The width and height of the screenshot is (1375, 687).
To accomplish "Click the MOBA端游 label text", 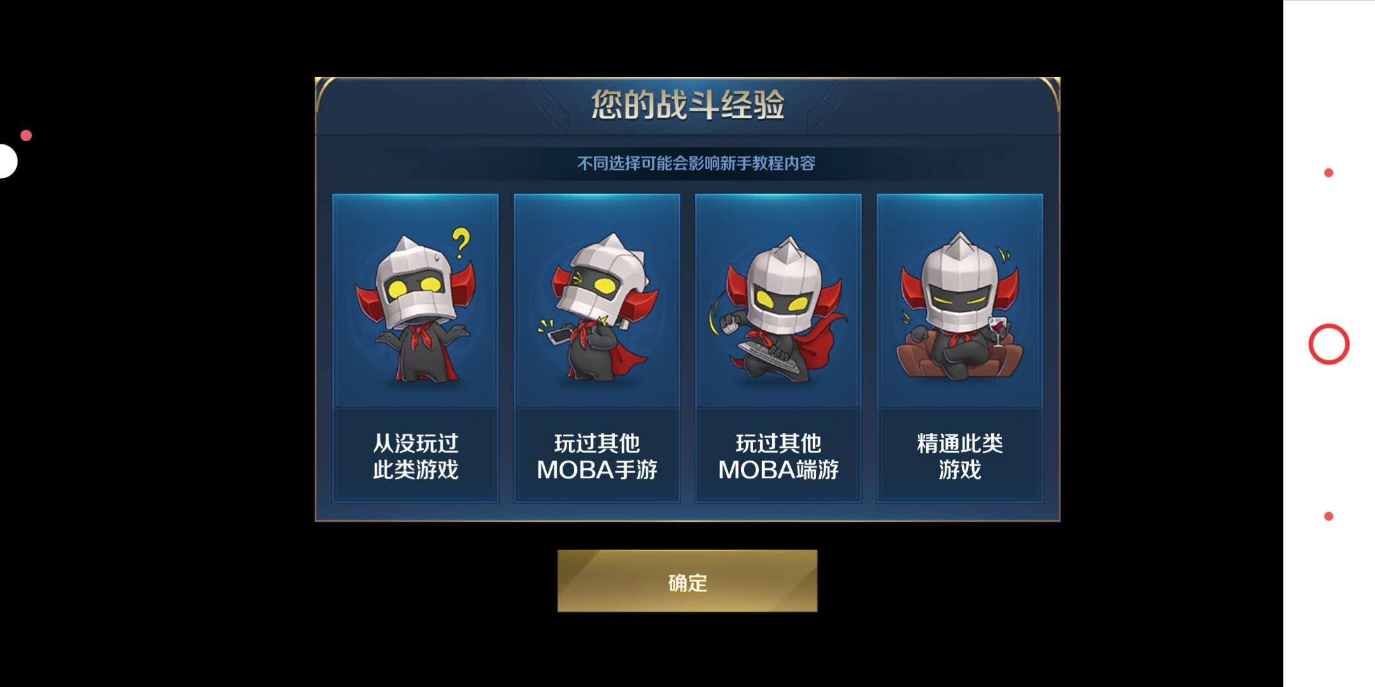I will pyautogui.click(x=778, y=469).
